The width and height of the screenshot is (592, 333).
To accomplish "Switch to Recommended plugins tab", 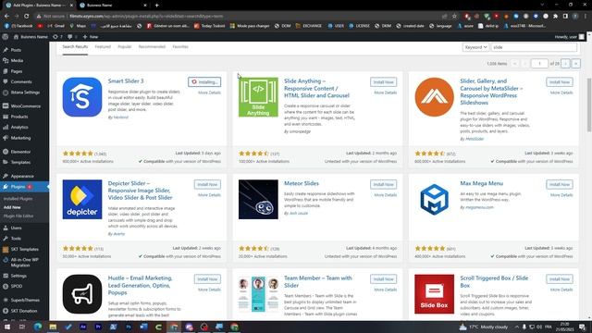I will [152, 47].
